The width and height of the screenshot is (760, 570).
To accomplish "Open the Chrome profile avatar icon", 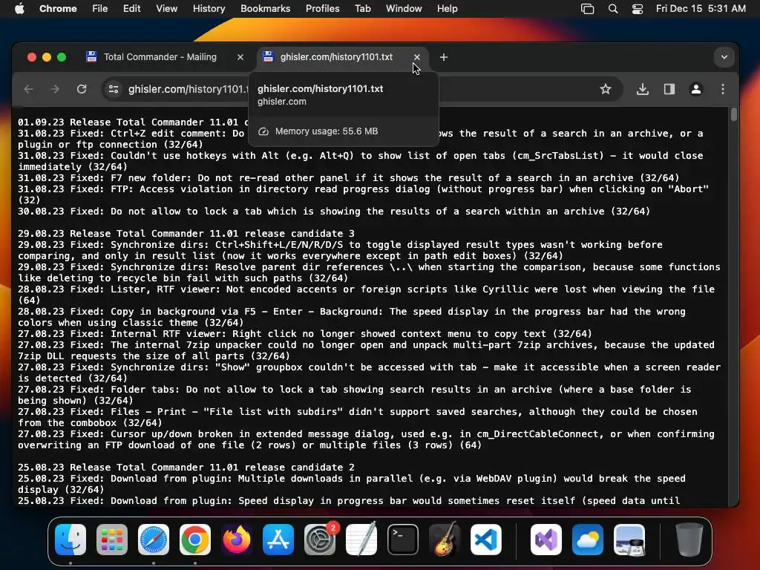I will click(696, 89).
